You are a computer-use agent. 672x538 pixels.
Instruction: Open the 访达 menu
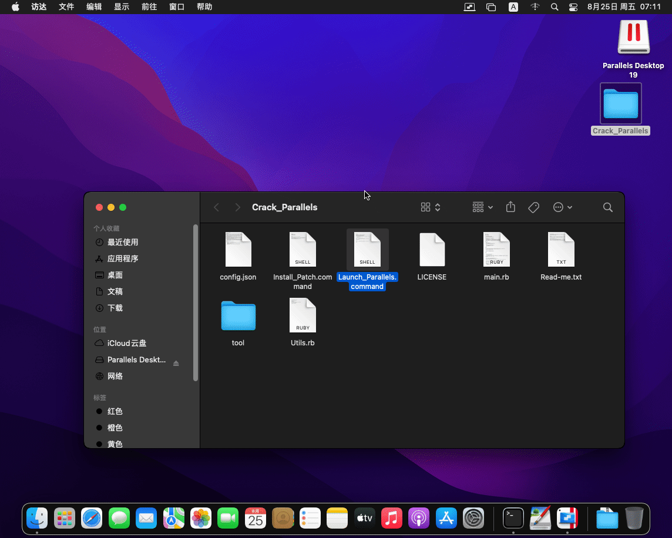[39, 7]
